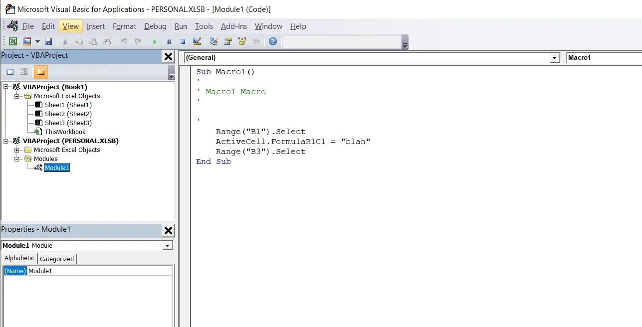Open the Edit menu
The image size is (642, 327).
[x=48, y=26]
